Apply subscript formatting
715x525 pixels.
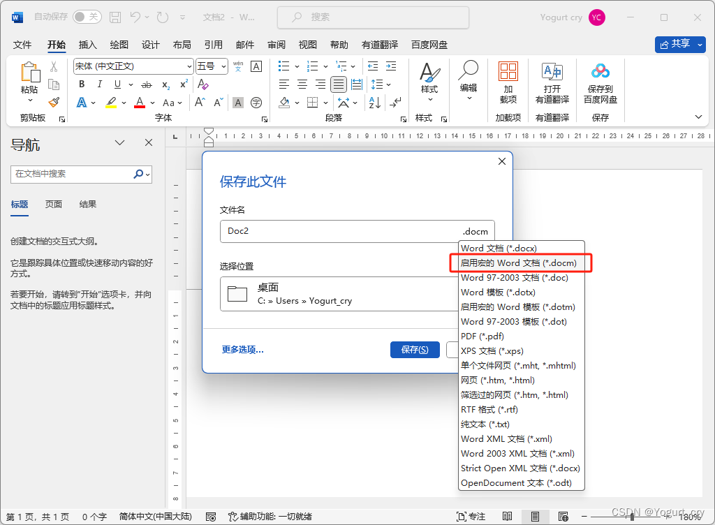(x=166, y=84)
